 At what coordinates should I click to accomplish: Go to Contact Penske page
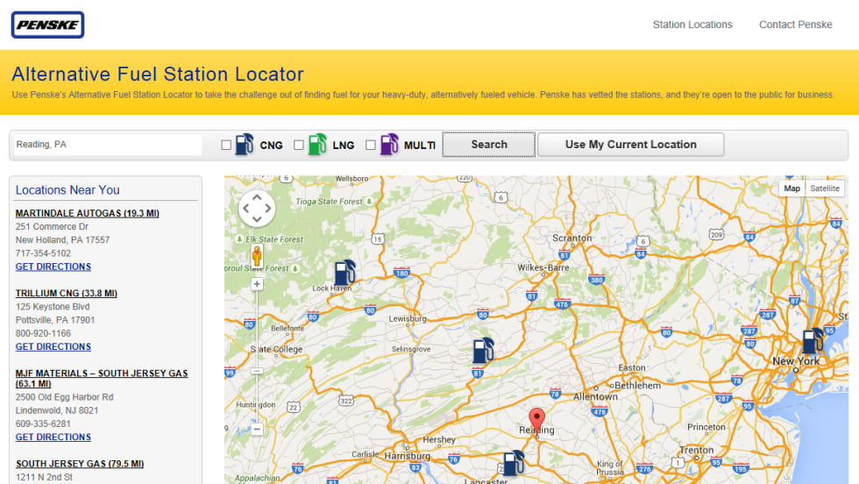click(x=795, y=25)
